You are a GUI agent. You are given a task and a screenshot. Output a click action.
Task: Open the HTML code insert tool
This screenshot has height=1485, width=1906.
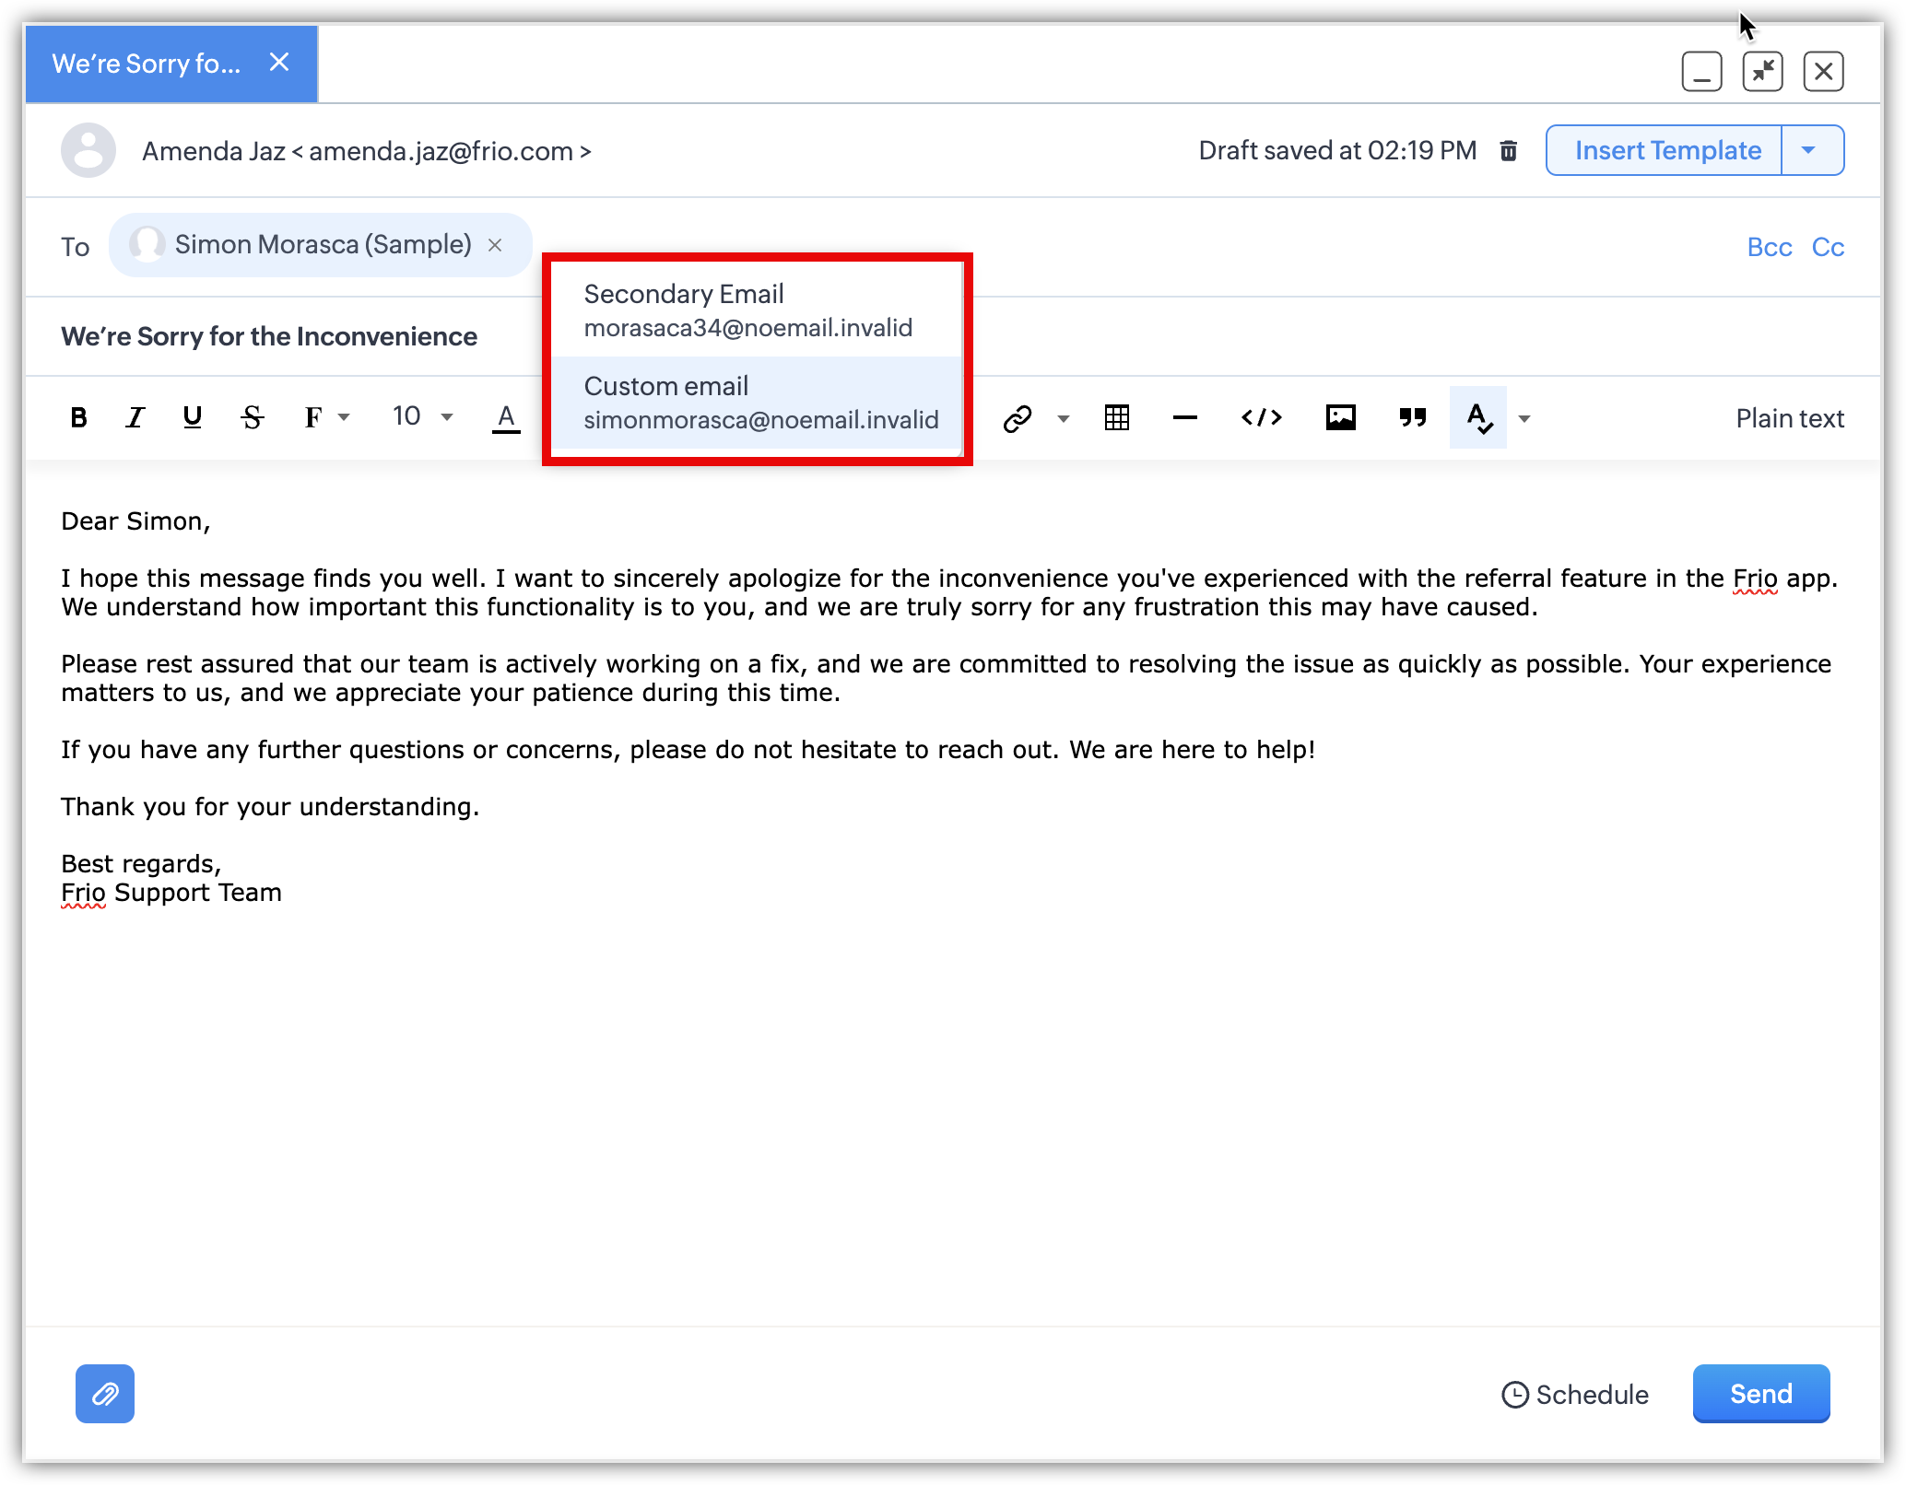click(x=1261, y=418)
